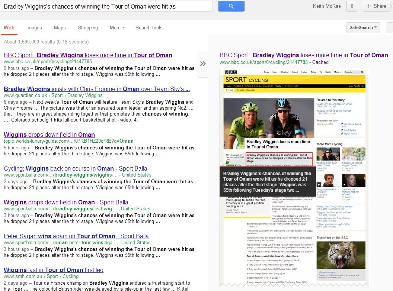The width and height of the screenshot is (393, 291).
Task: Click www.smh.com.au Cycling breadcrumb
Action: [70, 276]
